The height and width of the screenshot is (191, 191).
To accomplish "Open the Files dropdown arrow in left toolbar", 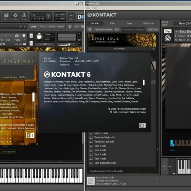I will click(9, 19).
